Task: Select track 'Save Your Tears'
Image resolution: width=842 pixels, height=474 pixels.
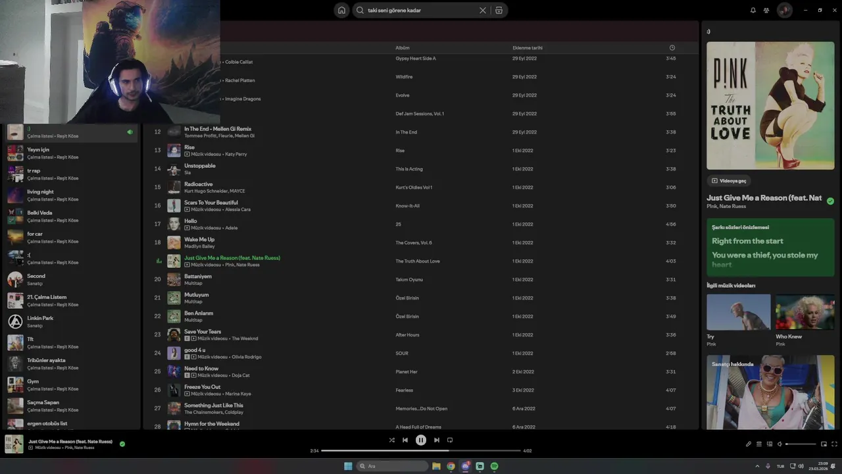Action: coord(421,334)
